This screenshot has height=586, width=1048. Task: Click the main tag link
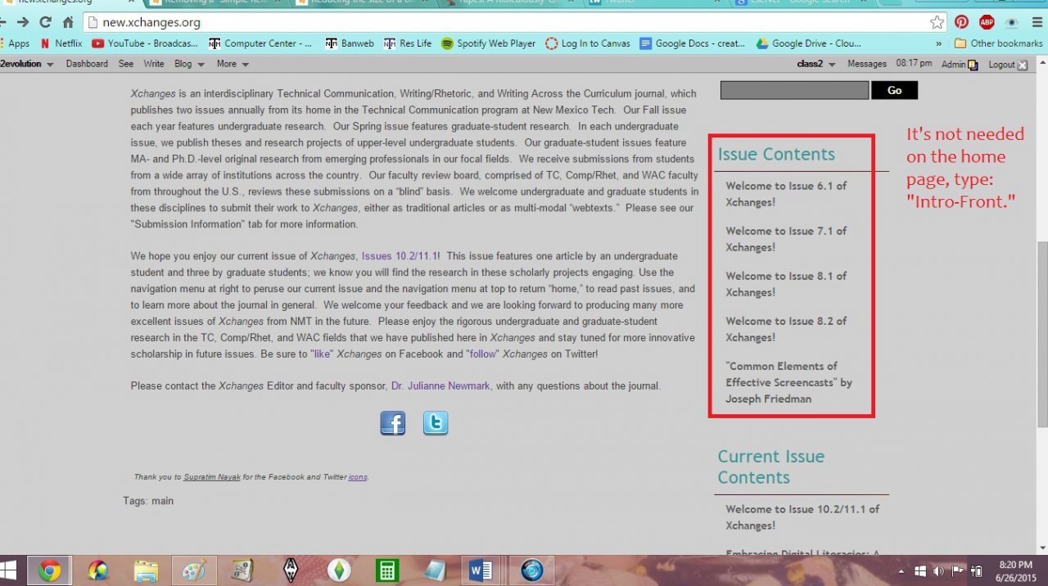pos(162,501)
